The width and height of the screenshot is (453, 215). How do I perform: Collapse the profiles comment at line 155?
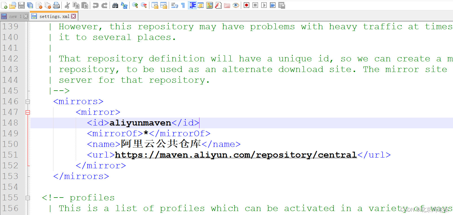(28, 198)
